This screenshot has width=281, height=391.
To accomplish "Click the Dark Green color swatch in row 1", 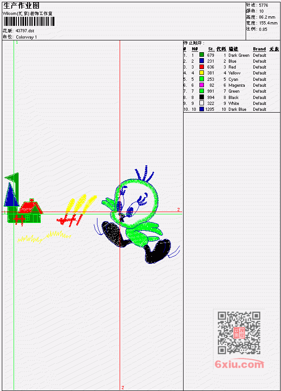I will tap(202, 55).
